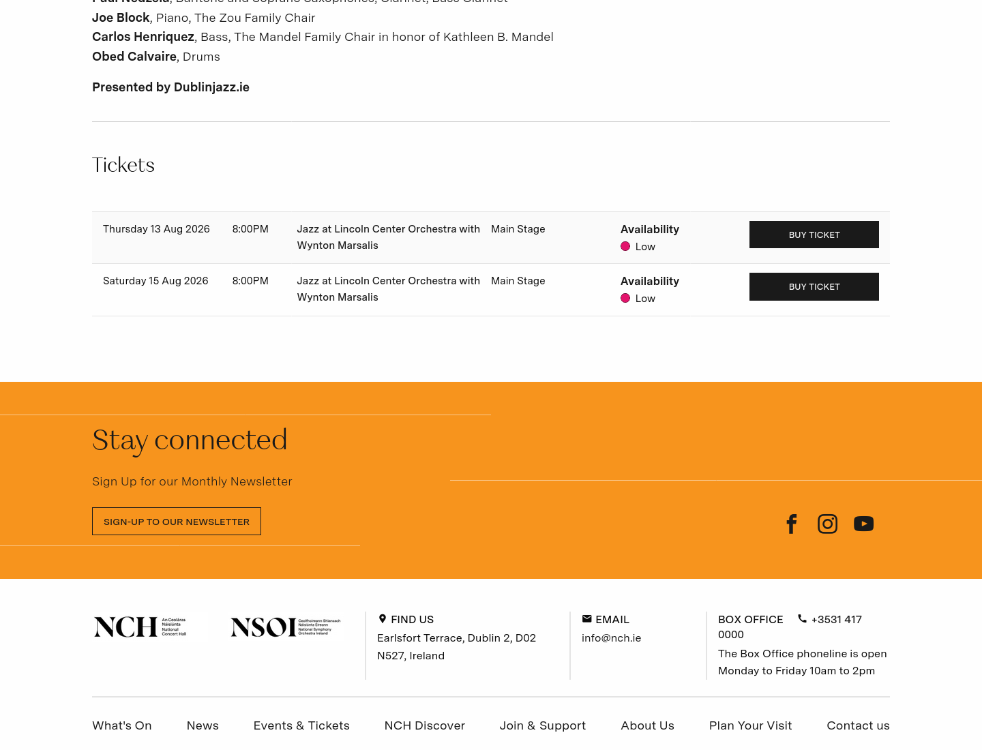
Task: Open Join & Support footer link
Action: [543, 725]
